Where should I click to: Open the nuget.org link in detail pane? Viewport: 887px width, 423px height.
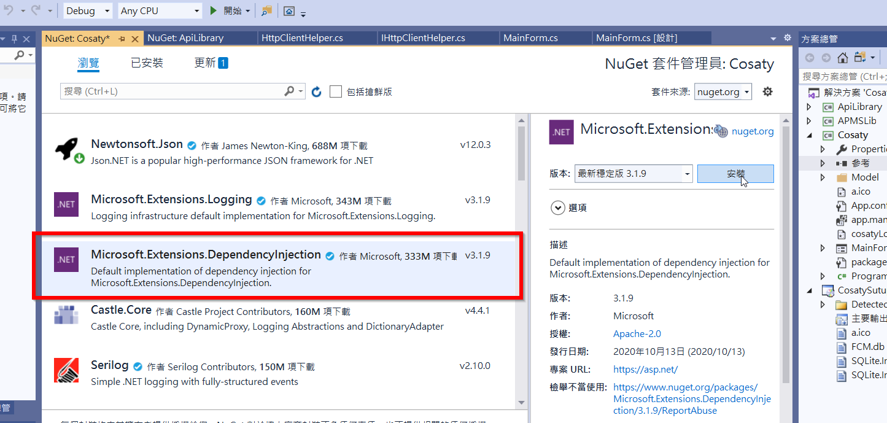point(753,131)
